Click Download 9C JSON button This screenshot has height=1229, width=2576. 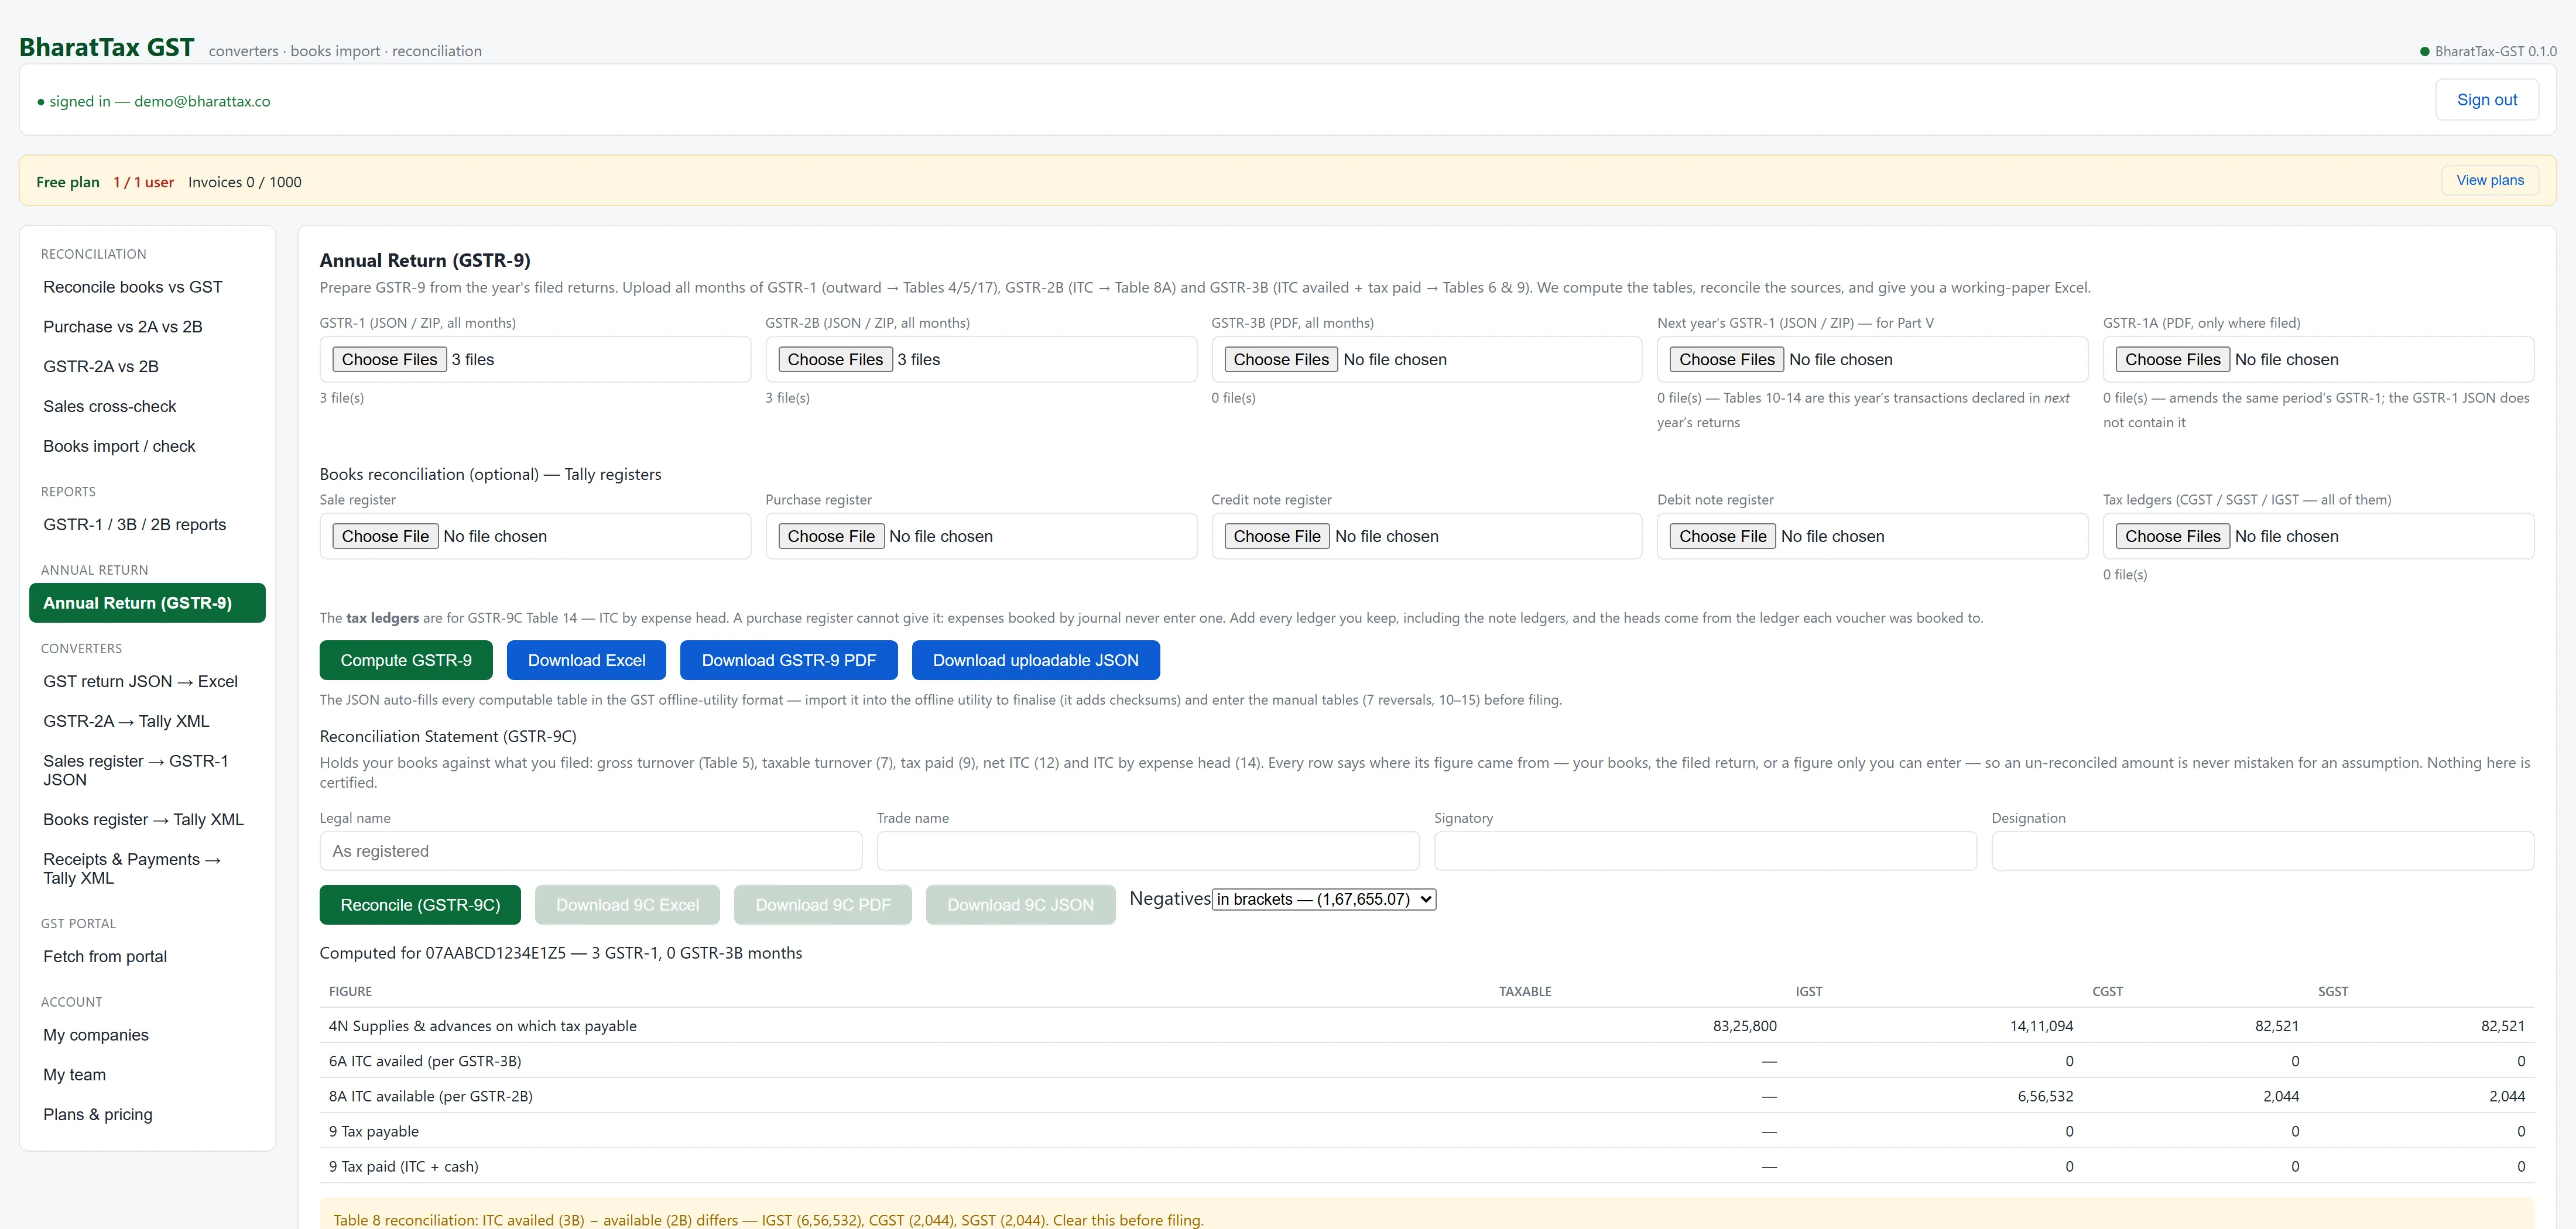click(x=1020, y=905)
